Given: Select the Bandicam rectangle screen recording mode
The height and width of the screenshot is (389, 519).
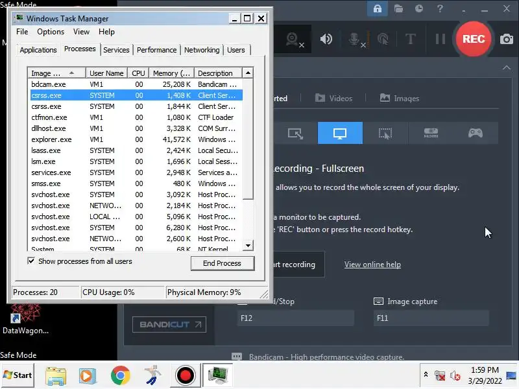Looking at the screenshot, I should click(x=295, y=133).
